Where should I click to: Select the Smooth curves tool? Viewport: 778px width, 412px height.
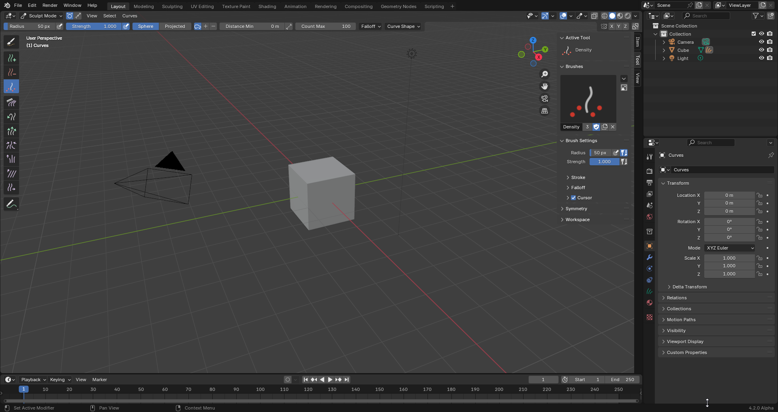(11, 173)
